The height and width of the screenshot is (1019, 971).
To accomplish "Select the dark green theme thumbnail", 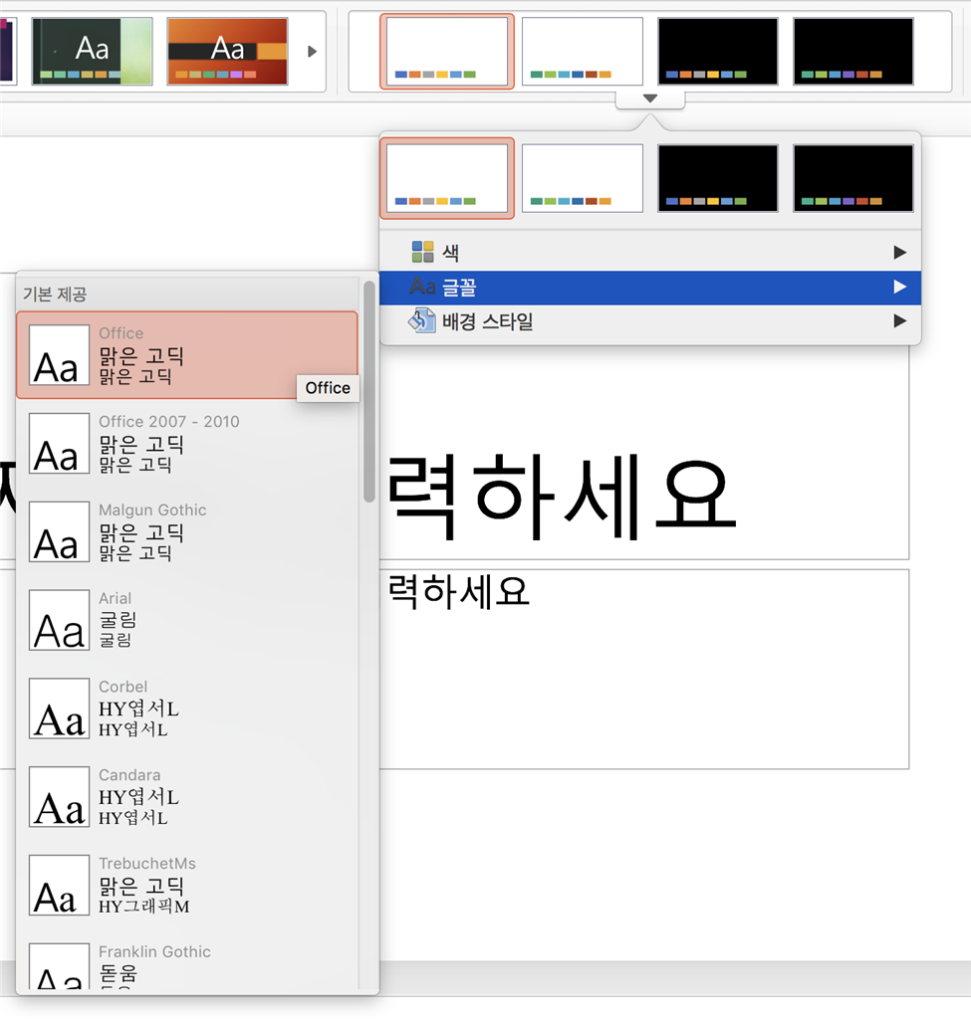I will point(92,52).
